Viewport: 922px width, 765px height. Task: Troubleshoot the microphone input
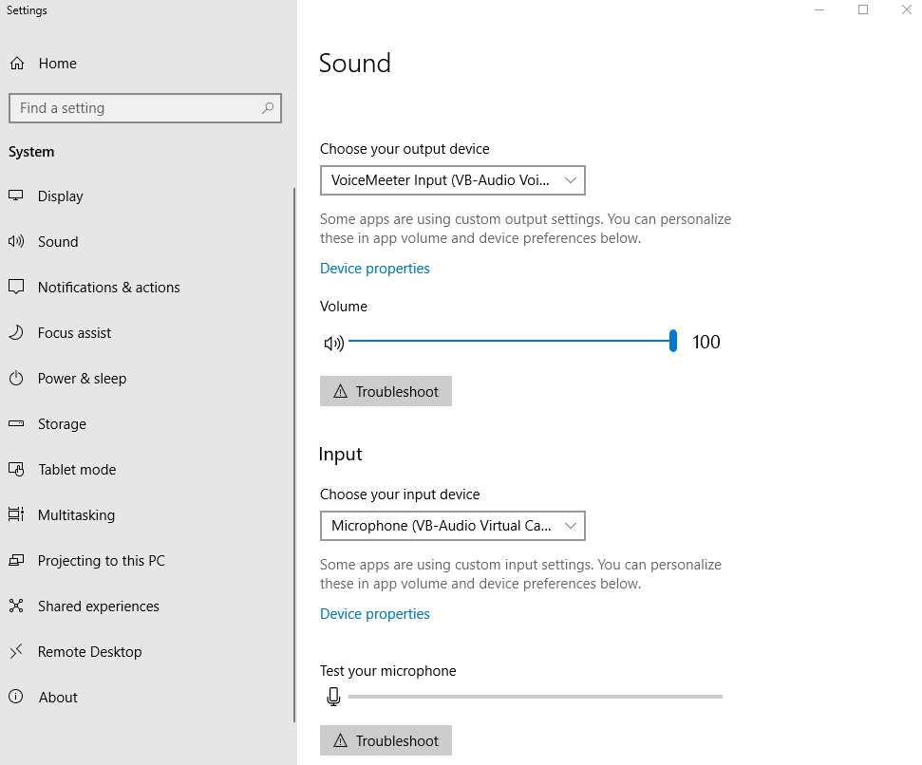tap(386, 741)
